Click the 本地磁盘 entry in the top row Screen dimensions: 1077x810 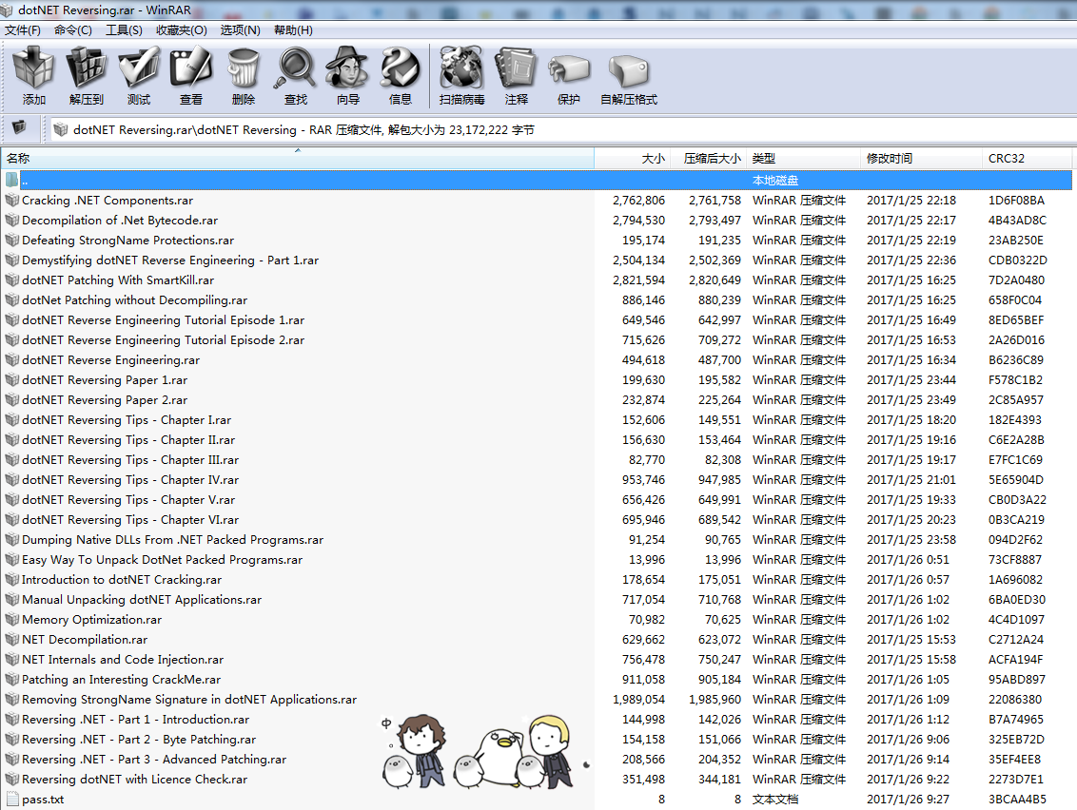(775, 180)
